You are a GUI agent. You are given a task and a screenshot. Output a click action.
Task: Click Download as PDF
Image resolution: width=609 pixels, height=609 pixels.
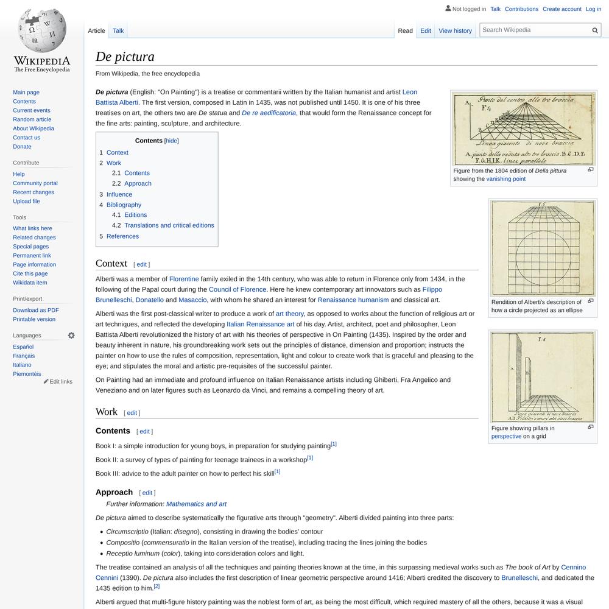coord(36,310)
